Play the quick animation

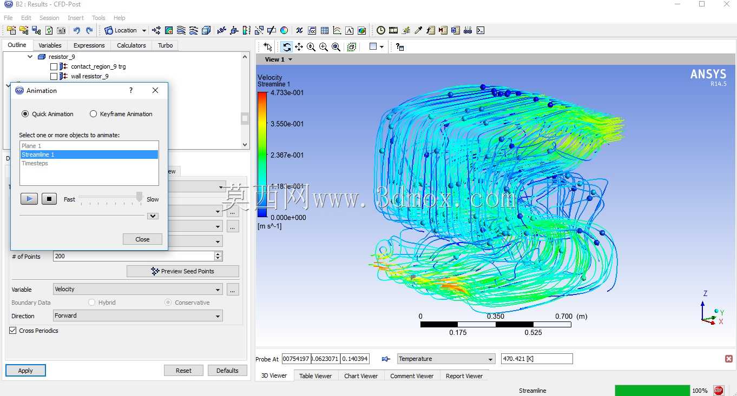[x=29, y=199]
